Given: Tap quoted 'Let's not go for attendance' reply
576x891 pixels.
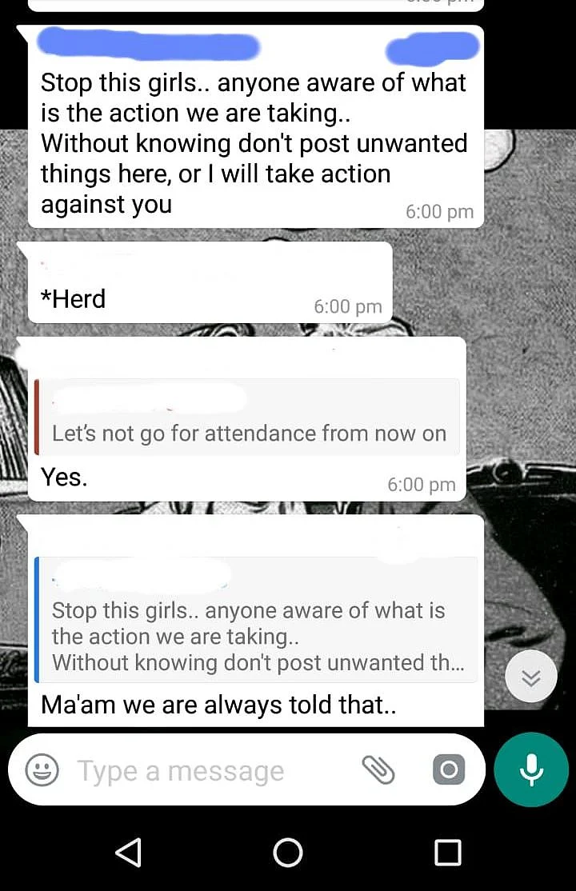Looking at the screenshot, I should [x=247, y=417].
